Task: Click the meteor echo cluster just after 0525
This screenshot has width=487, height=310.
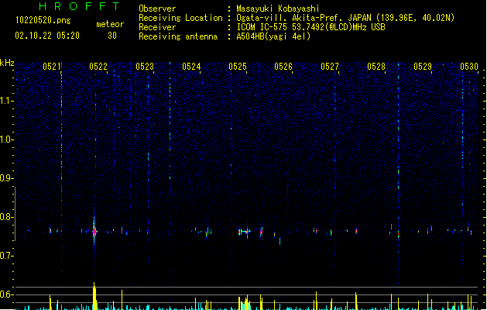Action: [245, 232]
